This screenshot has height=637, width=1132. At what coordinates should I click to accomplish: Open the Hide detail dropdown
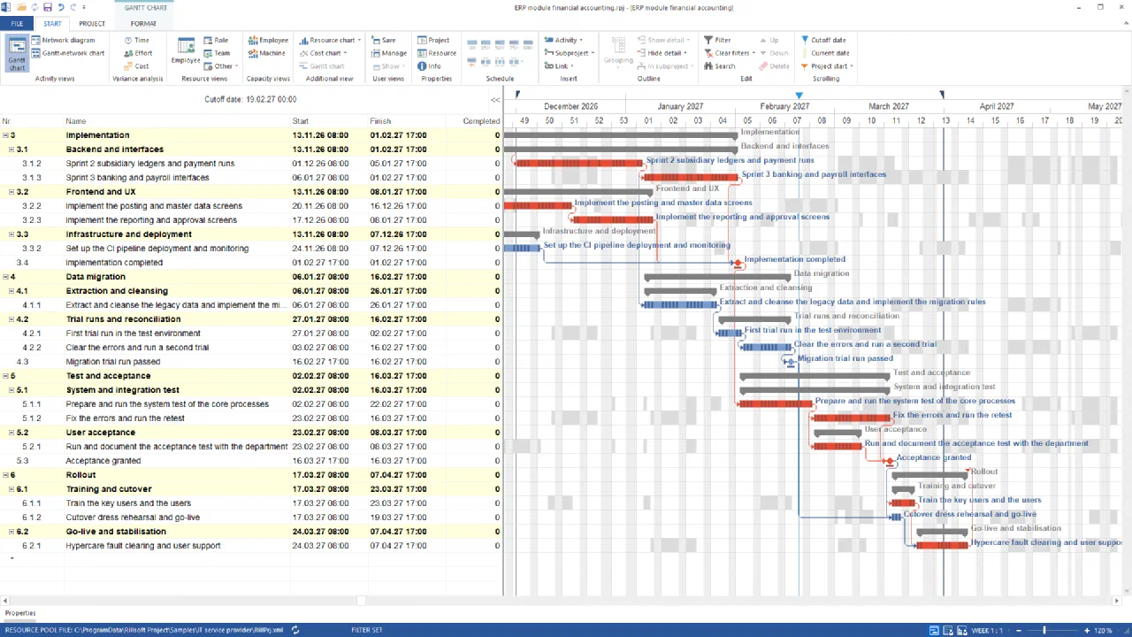click(662, 53)
